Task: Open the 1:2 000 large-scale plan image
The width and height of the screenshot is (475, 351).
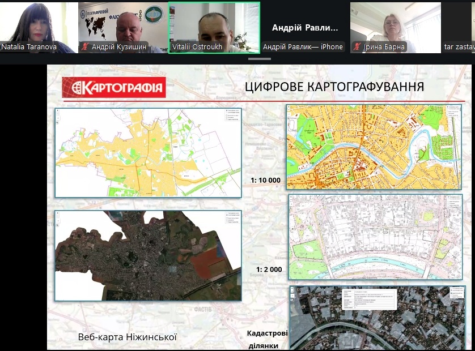Action: [x=376, y=237]
